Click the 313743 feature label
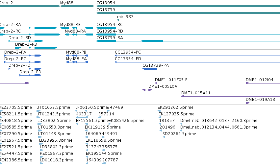Viewport: 280px width, 165px height. click(x=93, y=147)
